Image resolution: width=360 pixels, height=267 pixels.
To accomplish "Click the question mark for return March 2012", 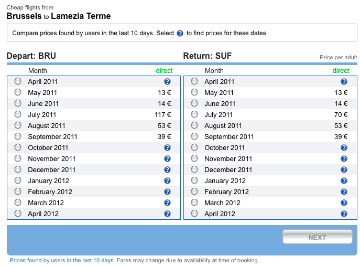I will (344, 203).
